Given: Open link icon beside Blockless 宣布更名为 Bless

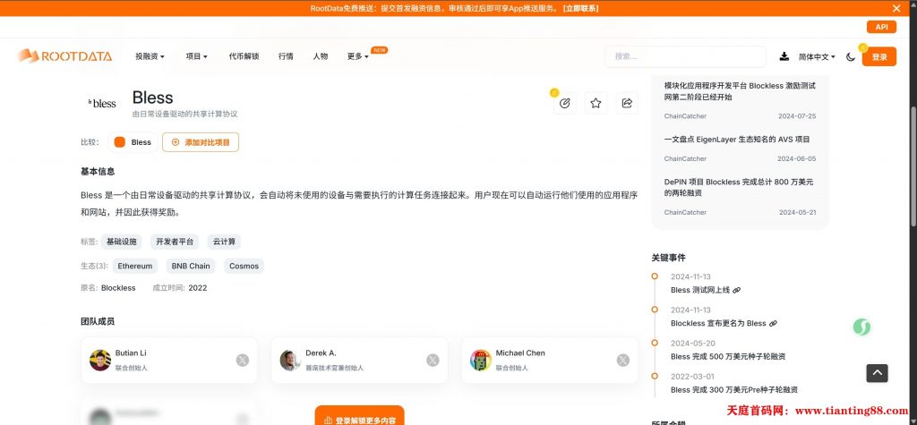Looking at the screenshot, I should pyautogui.click(x=773, y=323).
